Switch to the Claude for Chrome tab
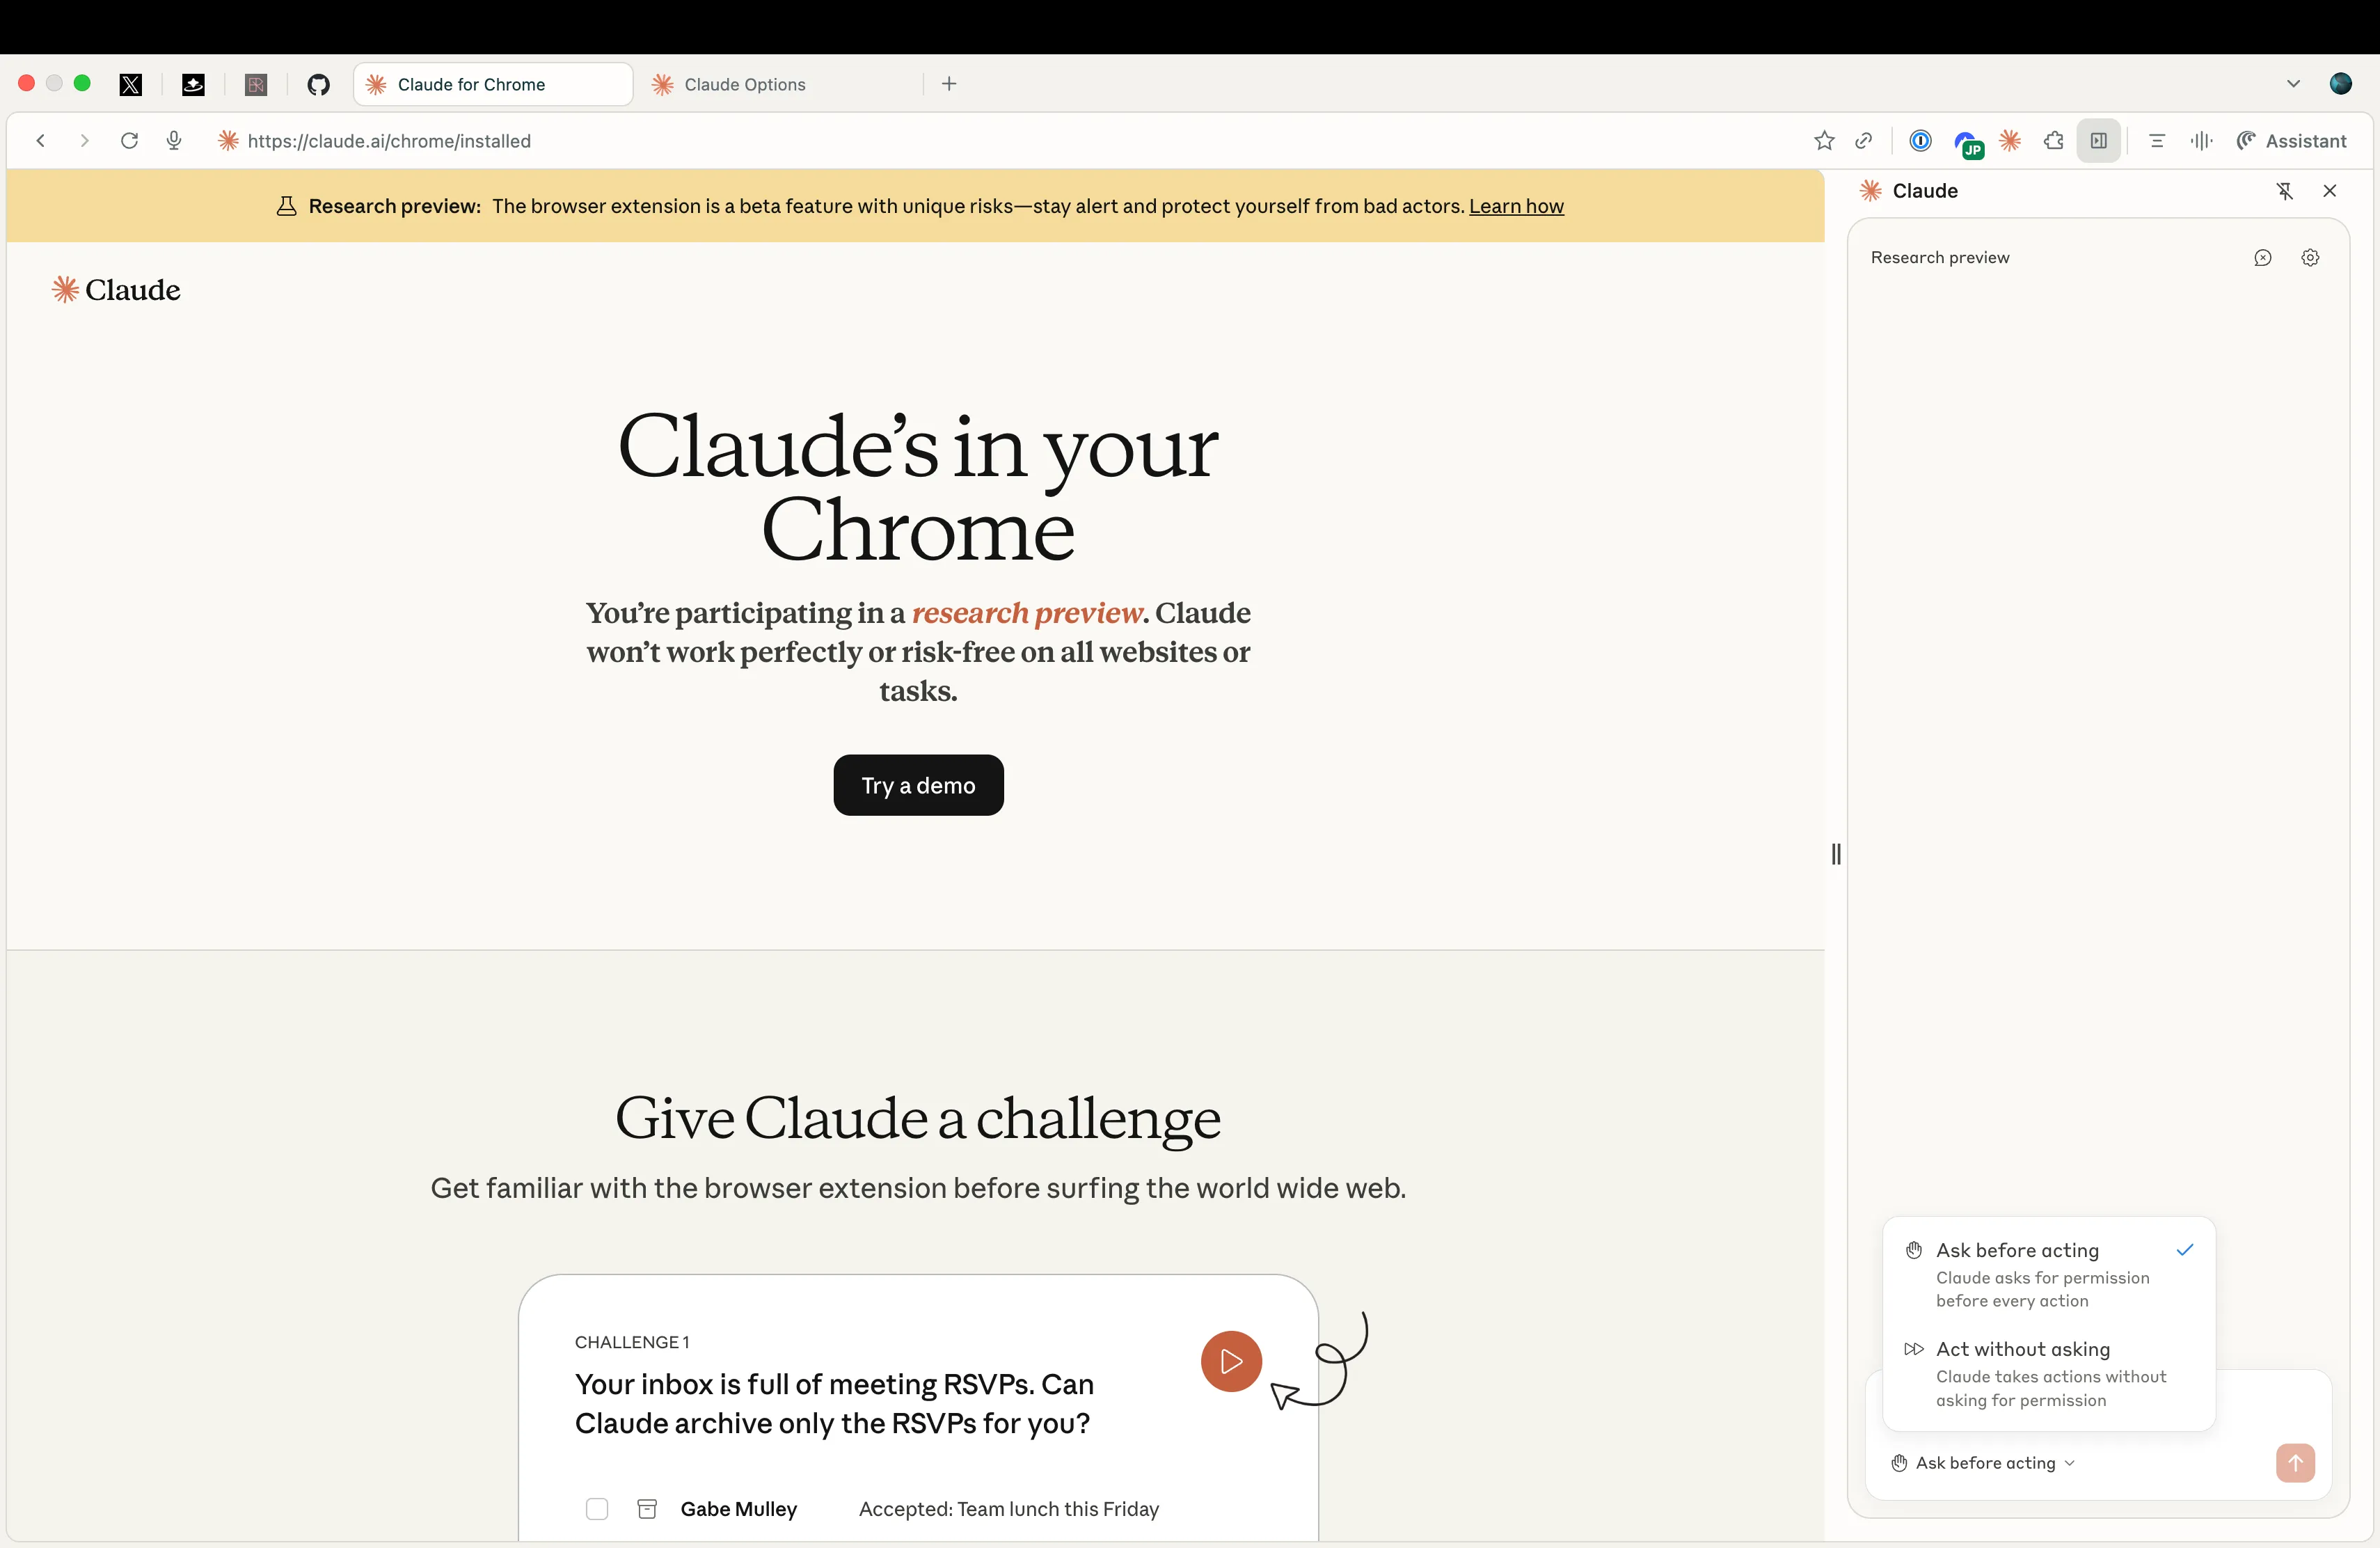This screenshot has width=2380, height=1548. tap(493, 84)
